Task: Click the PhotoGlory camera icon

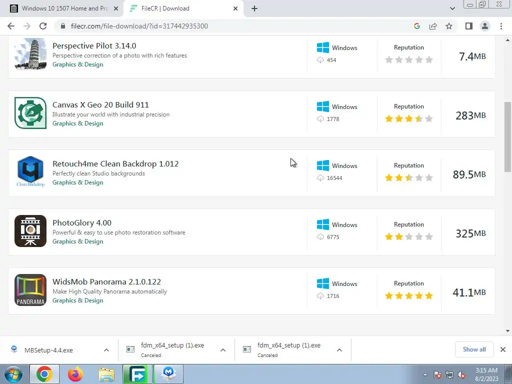Action: (x=30, y=231)
